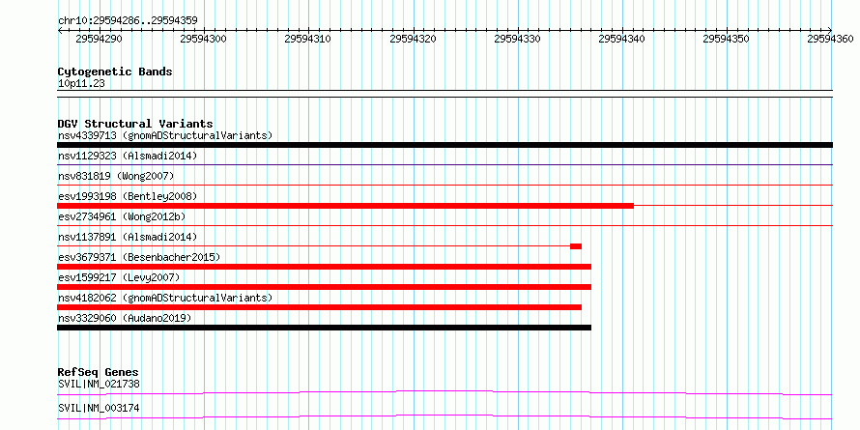Click the 10p11.23 band label
Image resolution: width=860 pixels, height=430 pixels.
tap(81, 84)
